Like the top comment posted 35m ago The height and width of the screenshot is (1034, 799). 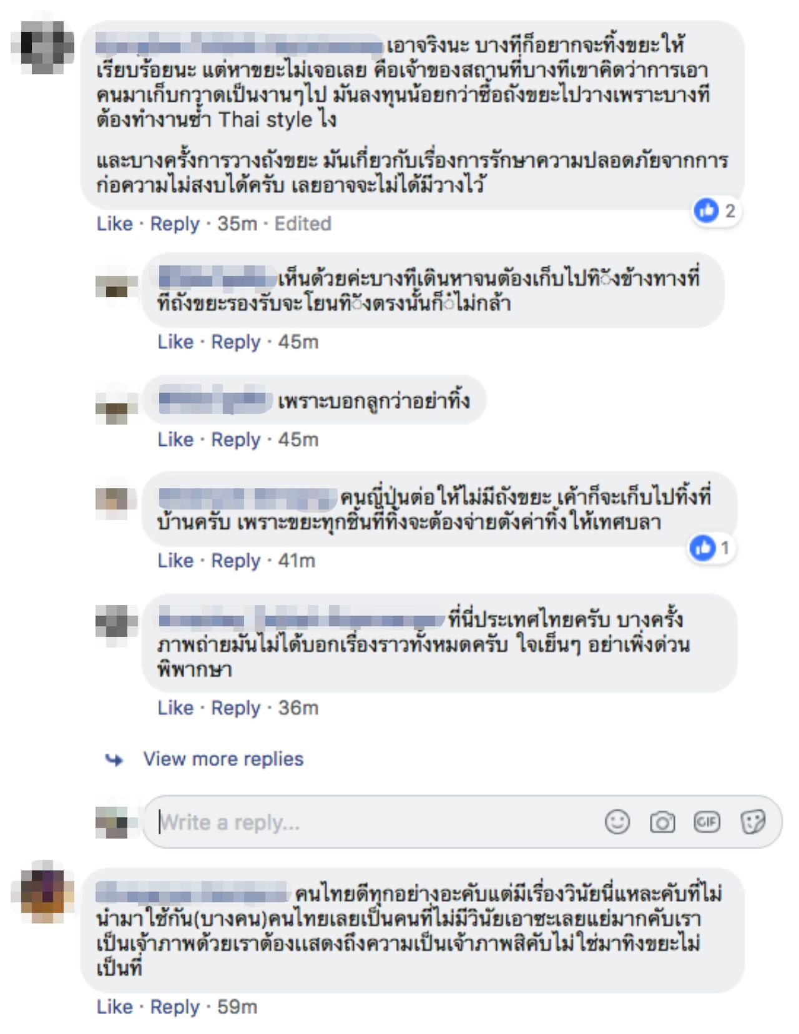115,224
